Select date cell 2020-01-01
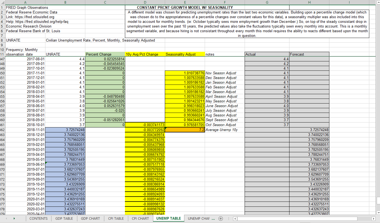Viewport: 380px width, 223px height. pos(25,199)
